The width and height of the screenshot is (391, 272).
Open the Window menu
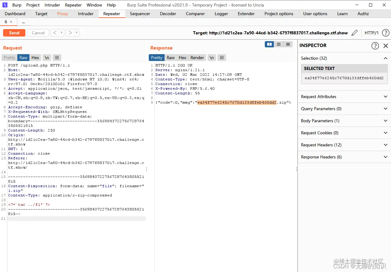[x=94, y=5]
